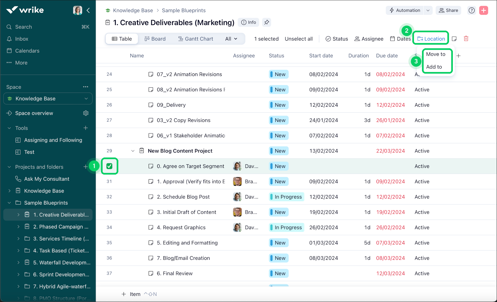The height and width of the screenshot is (302, 497).
Task: Collapse the New Blog Content Project row
Action: tap(133, 151)
